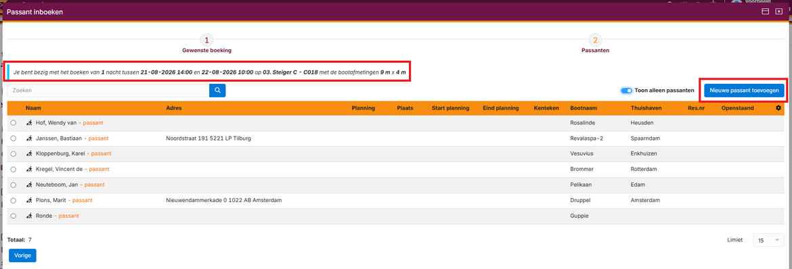Select radio button for Janssen, Bastiaan
The image size is (792, 269).
tap(13, 139)
